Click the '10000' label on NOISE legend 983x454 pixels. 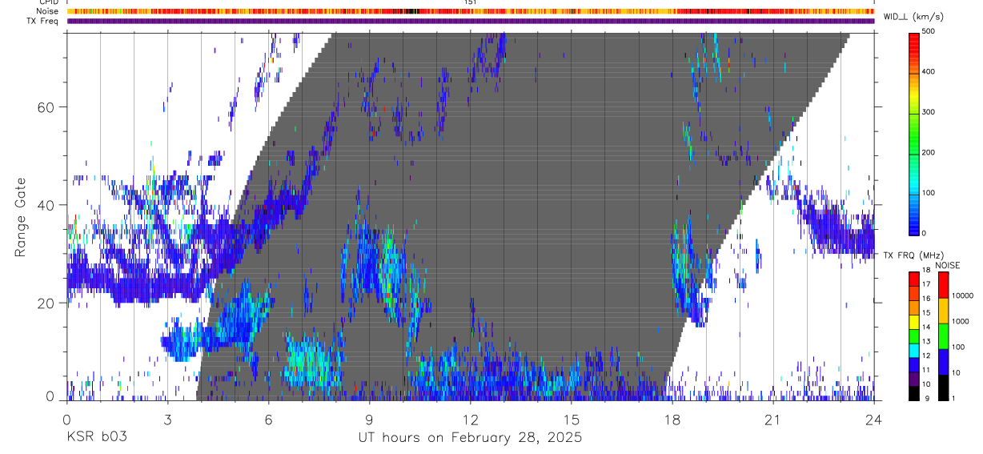click(963, 296)
